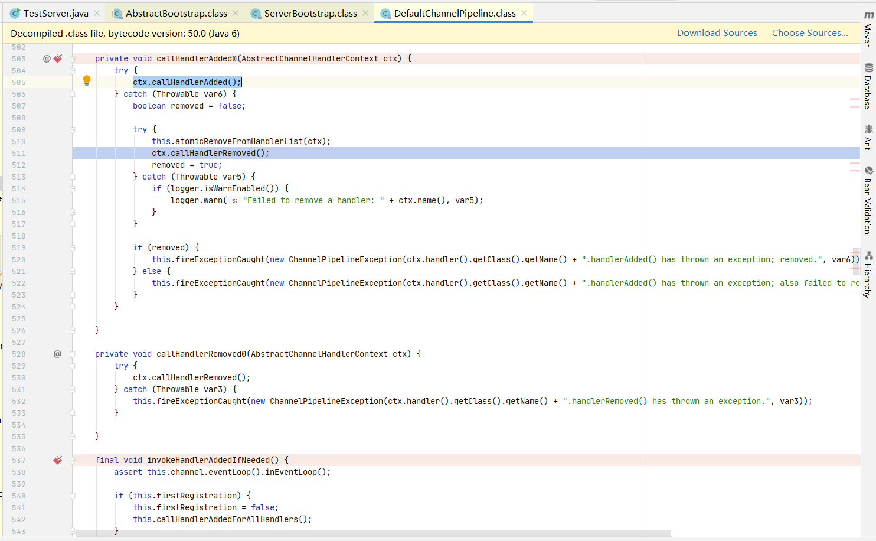Click the "boolean removed = false;" line
The width and height of the screenshot is (876, 541).
tap(189, 106)
